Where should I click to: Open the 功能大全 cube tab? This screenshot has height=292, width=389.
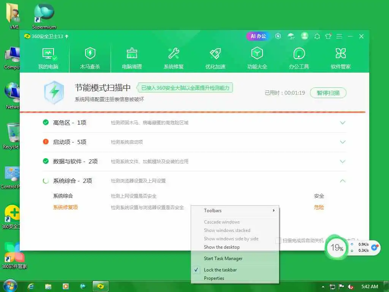257,59
